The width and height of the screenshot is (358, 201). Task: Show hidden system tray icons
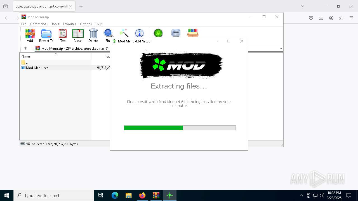click(x=302, y=195)
